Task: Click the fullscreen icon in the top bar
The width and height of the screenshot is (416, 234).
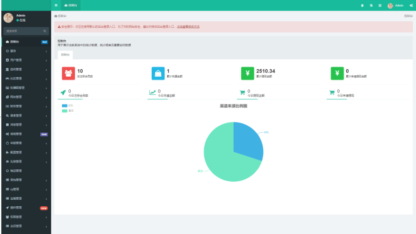Action: point(379,6)
